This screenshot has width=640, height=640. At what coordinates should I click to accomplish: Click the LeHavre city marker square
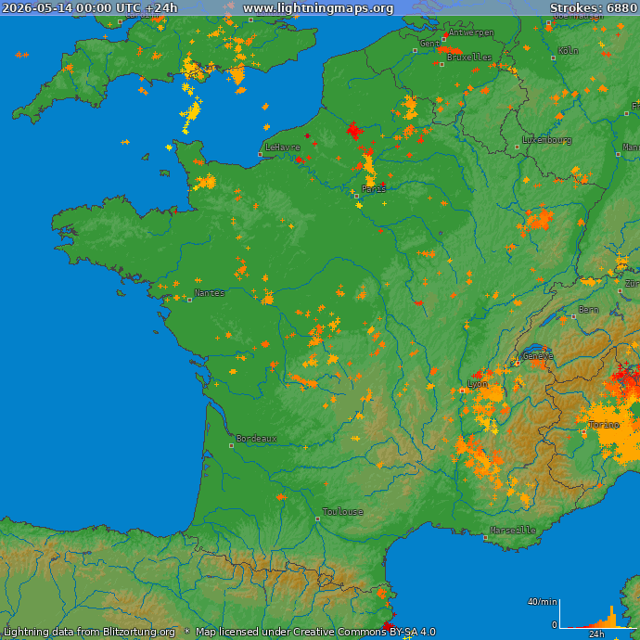(261, 154)
